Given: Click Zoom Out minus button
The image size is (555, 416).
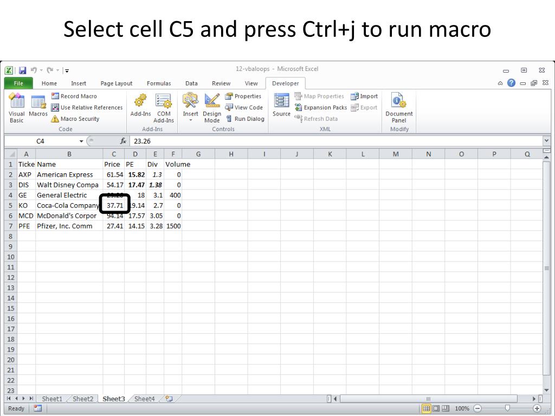Looking at the screenshot, I should (x=477, y=408).
